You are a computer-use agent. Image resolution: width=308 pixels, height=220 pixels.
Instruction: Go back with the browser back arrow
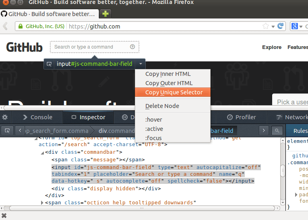6,26
